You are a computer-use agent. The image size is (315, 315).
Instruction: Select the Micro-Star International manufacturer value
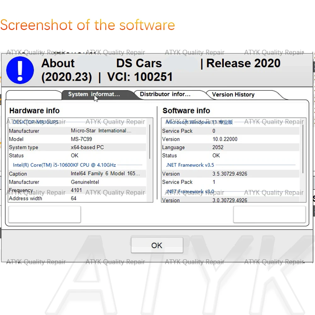point(101,131)
